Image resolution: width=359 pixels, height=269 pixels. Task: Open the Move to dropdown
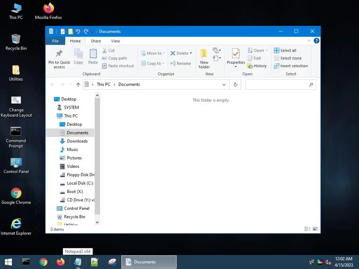153,53
